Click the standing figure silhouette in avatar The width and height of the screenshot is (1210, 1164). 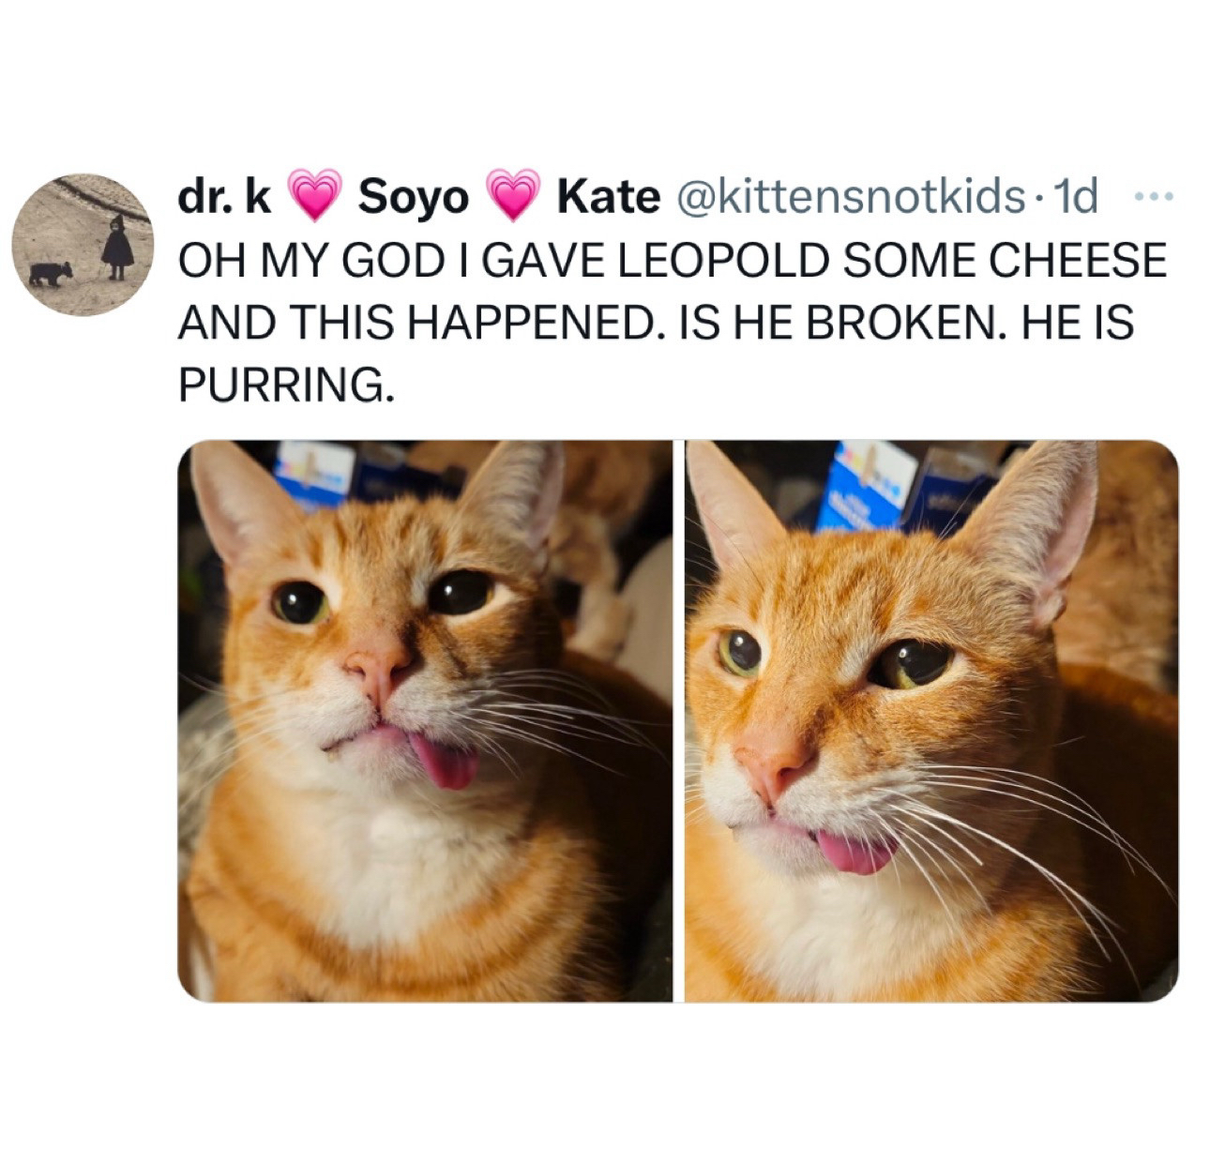point(117,247)
